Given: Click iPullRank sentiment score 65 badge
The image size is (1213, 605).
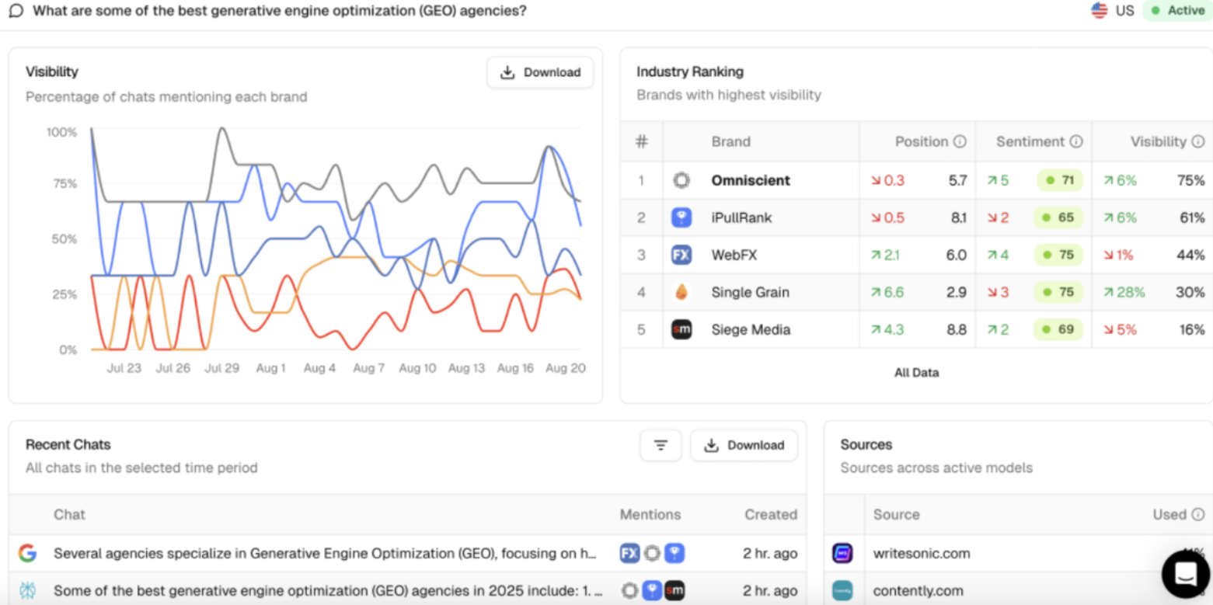Looking at the screenshot, I should click(1059, 217).
